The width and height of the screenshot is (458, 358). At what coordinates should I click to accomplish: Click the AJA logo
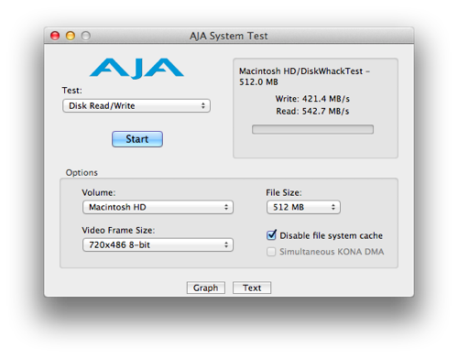(136, 69)
